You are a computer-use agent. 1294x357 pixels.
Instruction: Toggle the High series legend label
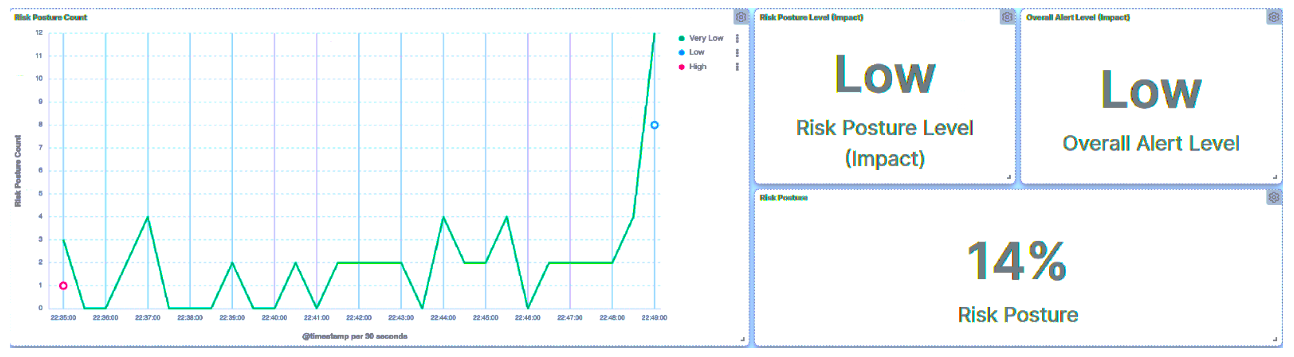(x=697, y=66)
